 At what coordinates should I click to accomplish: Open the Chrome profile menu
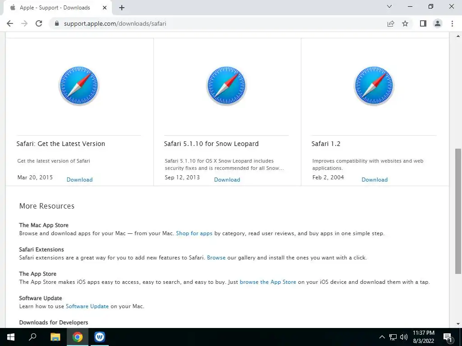(438, 23)
